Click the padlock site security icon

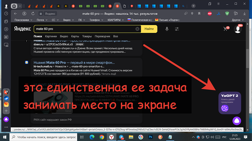[x=41, y=14]
